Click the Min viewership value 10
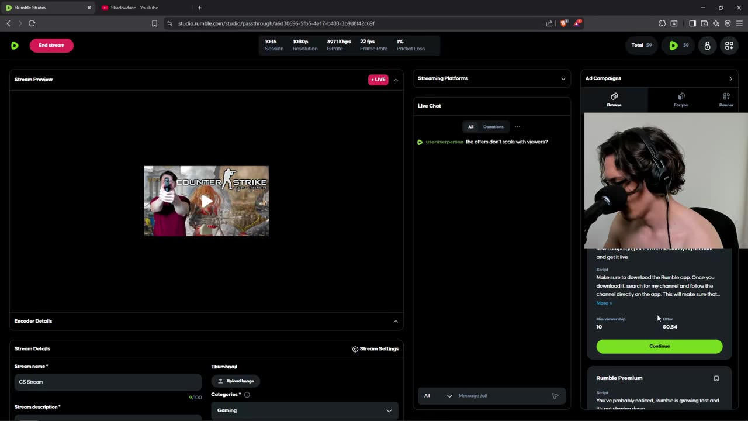The height and width of the screenshot is (421, 748). click(599, 327)
